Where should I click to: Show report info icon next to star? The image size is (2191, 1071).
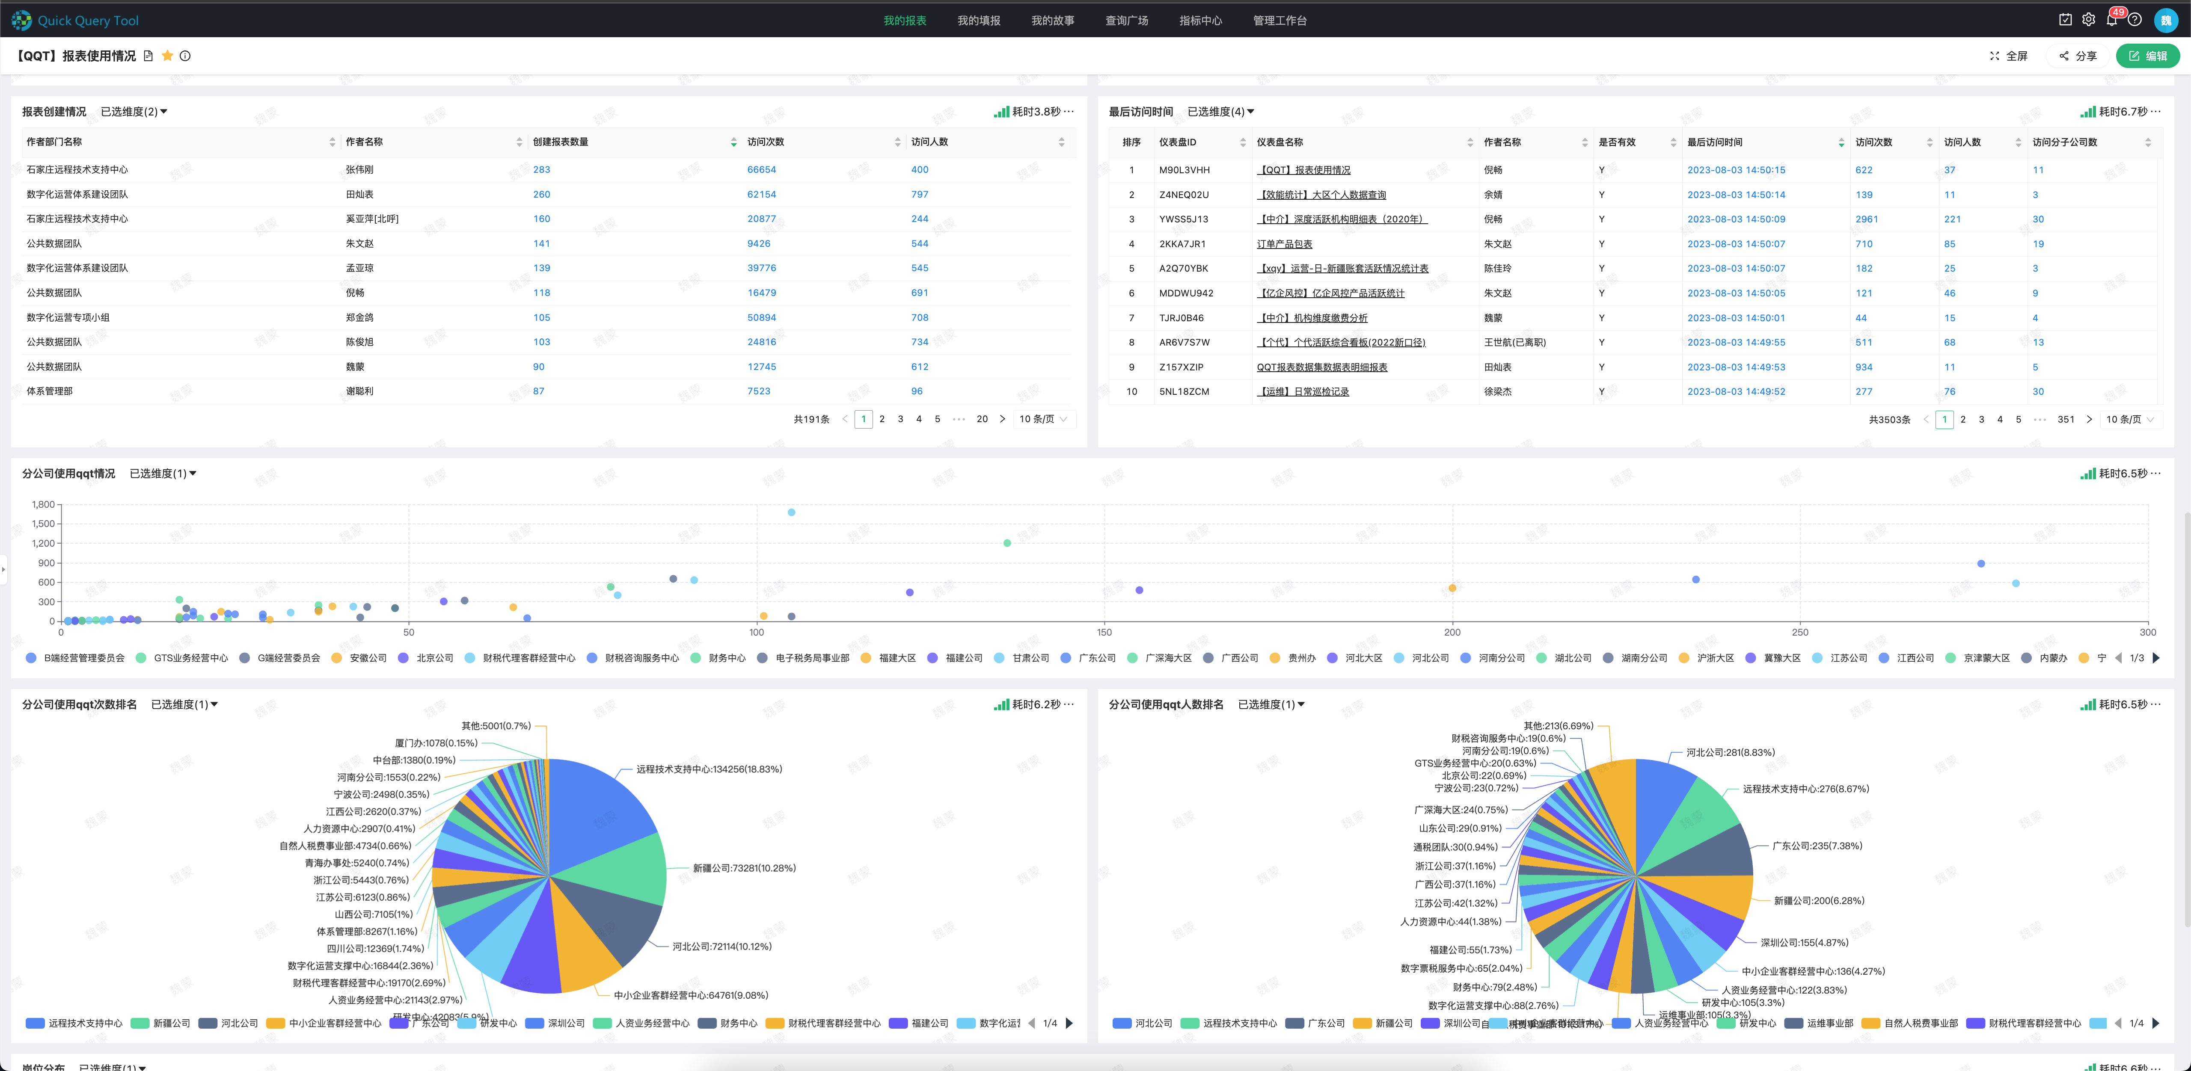tap(184, 56)
